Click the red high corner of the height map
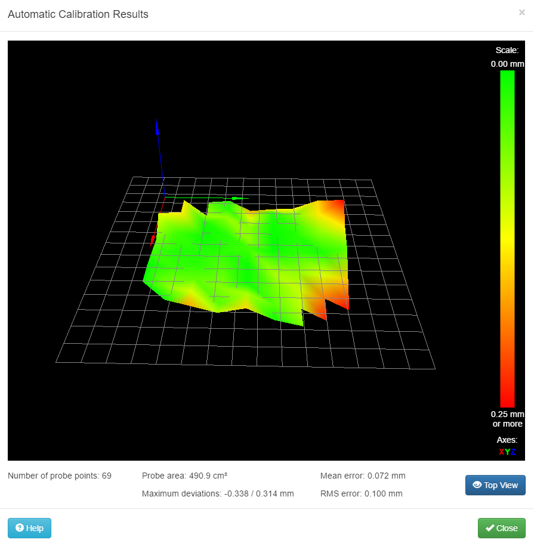Image resolution: width=534 pixels, height=546 pixels. (340, 206)
